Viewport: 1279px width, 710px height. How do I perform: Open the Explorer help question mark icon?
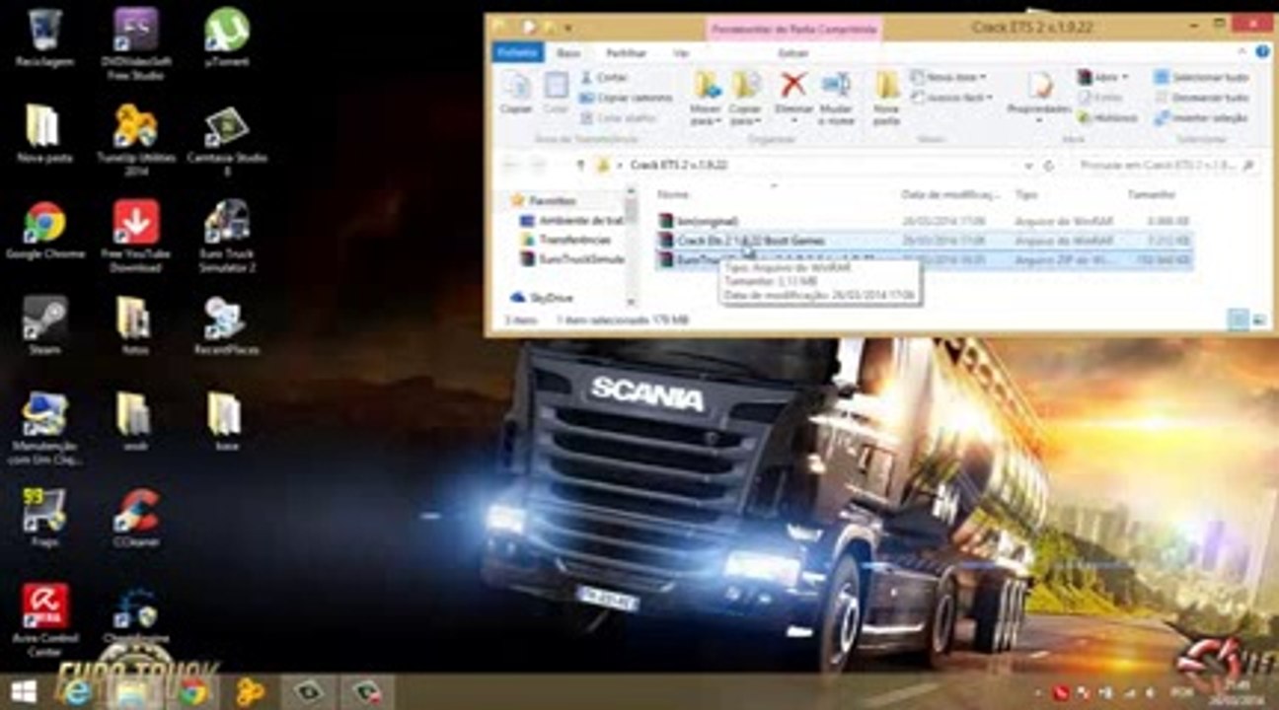coord(1264,52)
